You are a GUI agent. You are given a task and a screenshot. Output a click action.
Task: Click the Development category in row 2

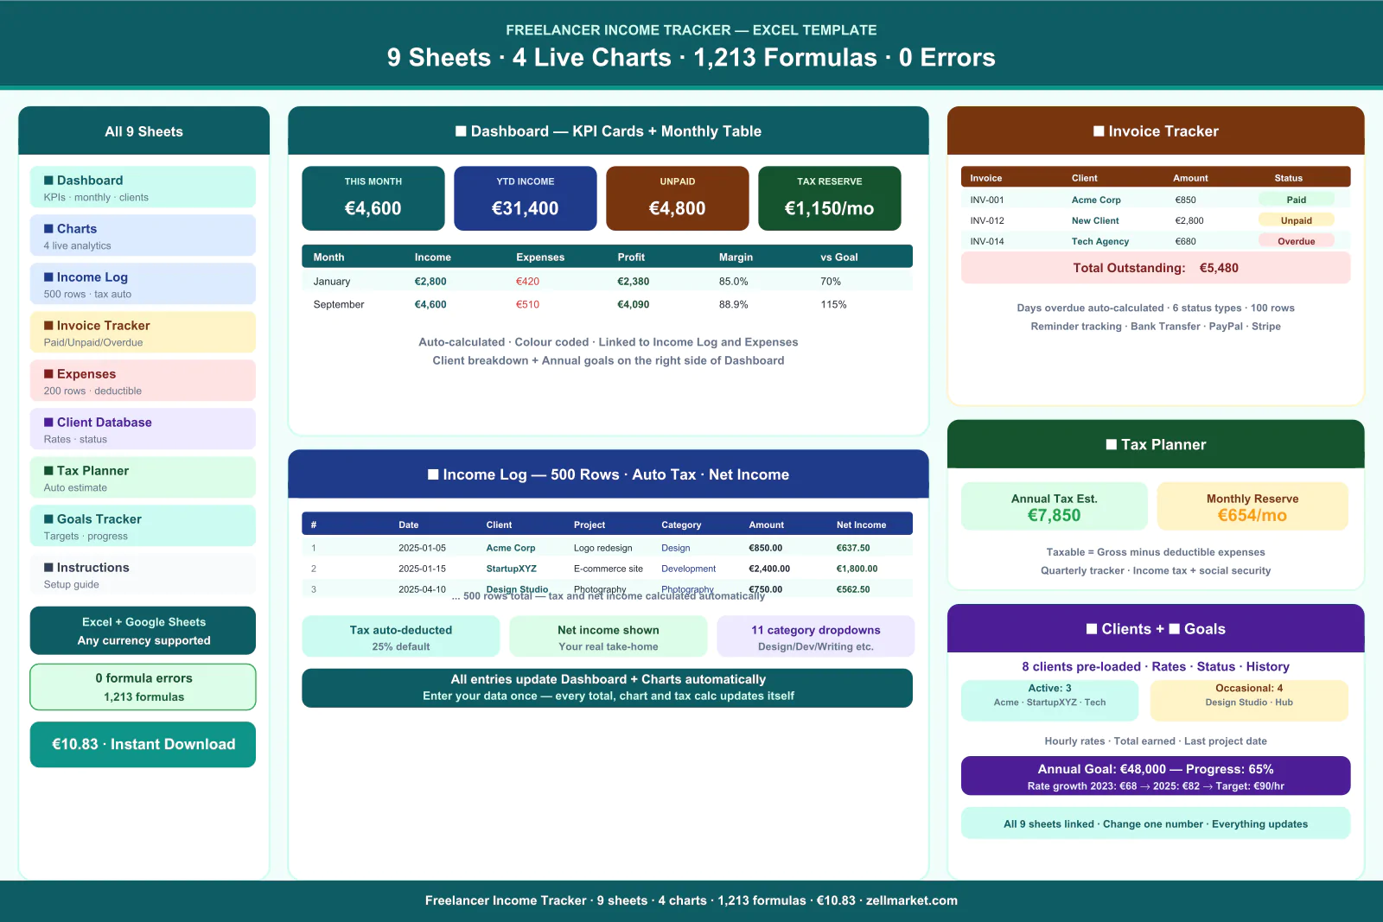click(x=688, y=569)
